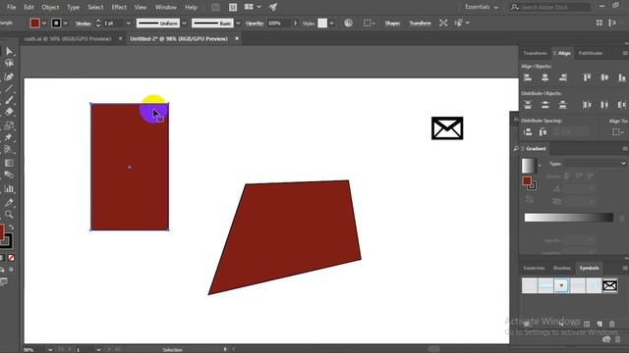Viewport: 629px width, 353px height.
Task: Change screen mode at toolbar bottom
Action: coord(4,282)
